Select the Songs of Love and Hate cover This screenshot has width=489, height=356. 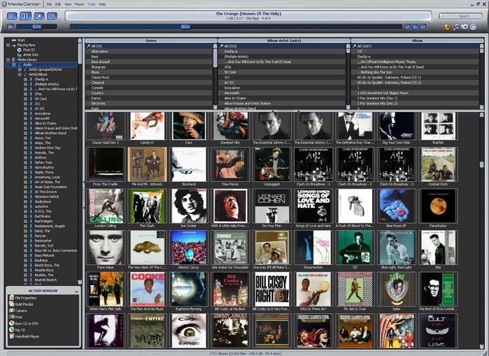coord(313,206)
